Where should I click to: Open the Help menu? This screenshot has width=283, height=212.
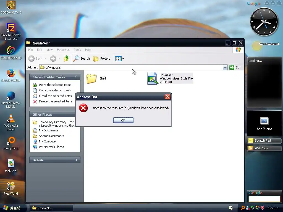pyautogui.click(x=88, y=50)
